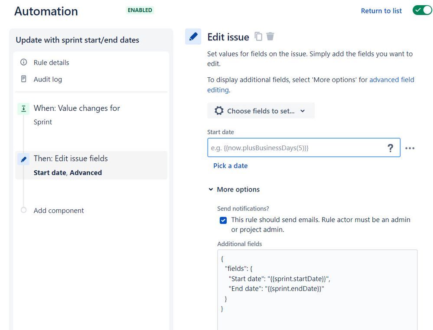
Task: Click the Start date input field
Action: pyautogui.click(x=295, y=148)
